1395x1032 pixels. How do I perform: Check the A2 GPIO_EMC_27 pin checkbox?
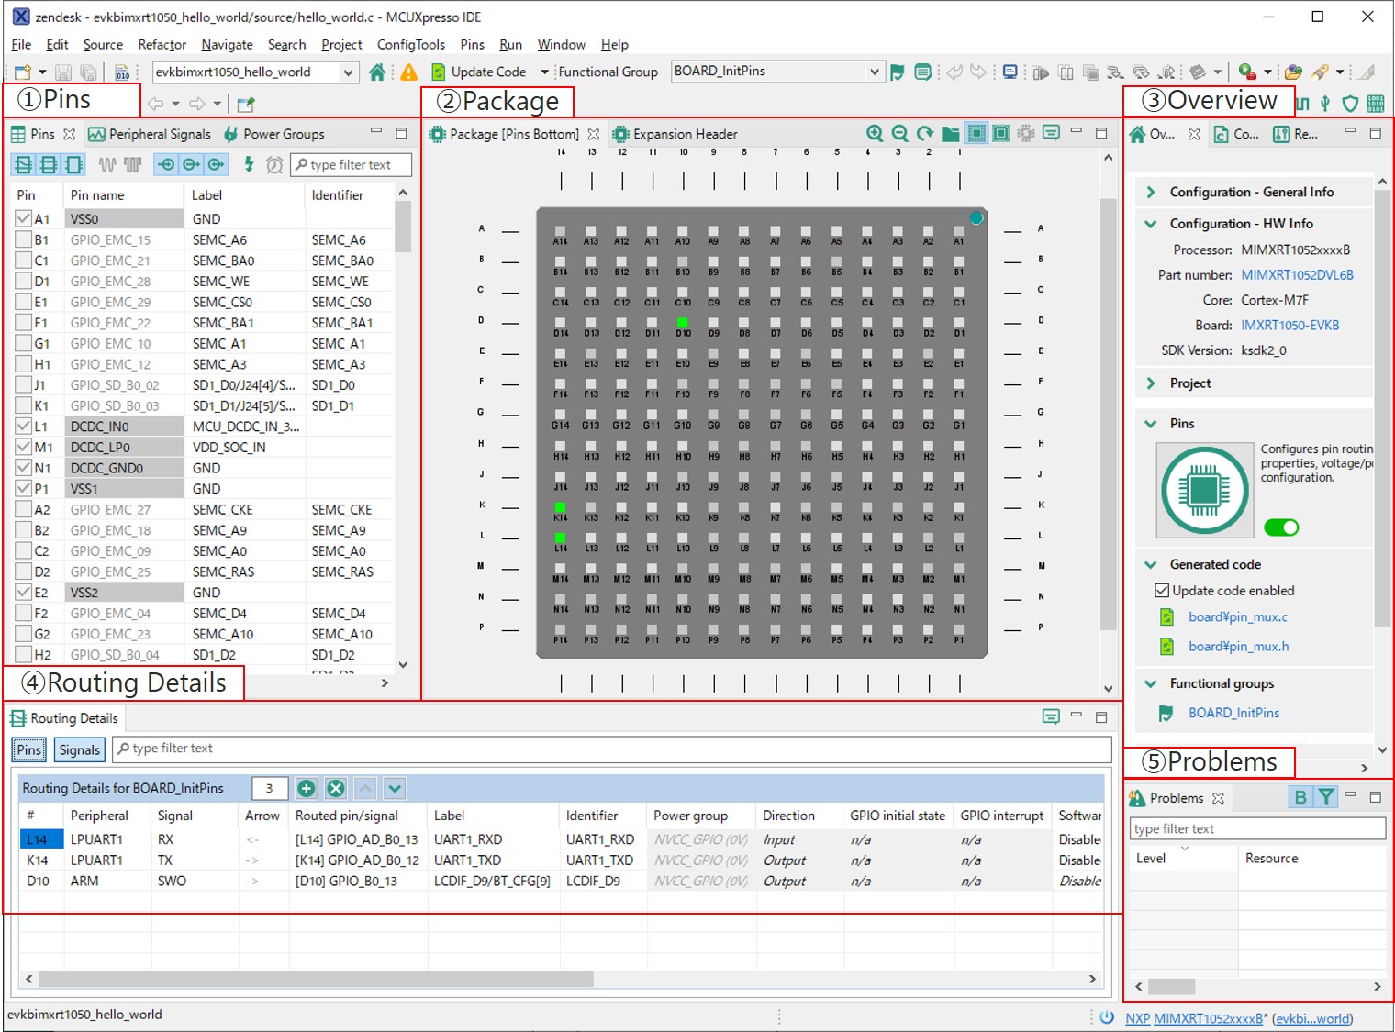pos(24,509)
